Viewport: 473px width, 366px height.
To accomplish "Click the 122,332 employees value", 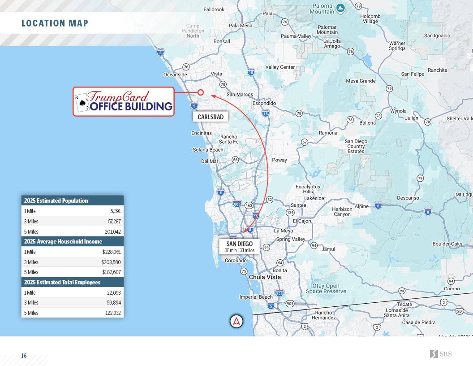I will point(113,313).
